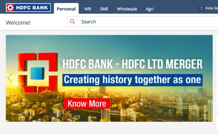This screenshot has width=218, height=134.
Task: Click the red square HDFC emblem
Action: tap(10, 7)
